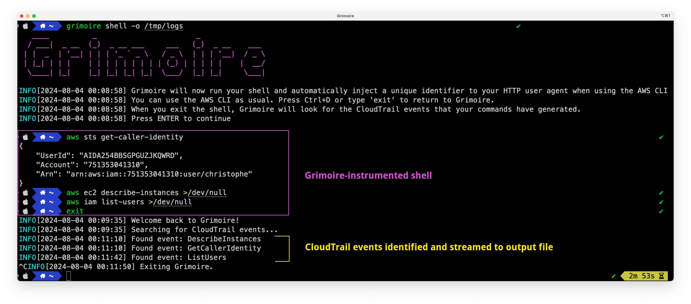Click 'Found event: ListUsers' log line
This screenshot has width=691, height=304.
123,257
